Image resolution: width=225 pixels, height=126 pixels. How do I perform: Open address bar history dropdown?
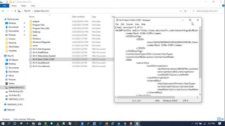[180, 11]
